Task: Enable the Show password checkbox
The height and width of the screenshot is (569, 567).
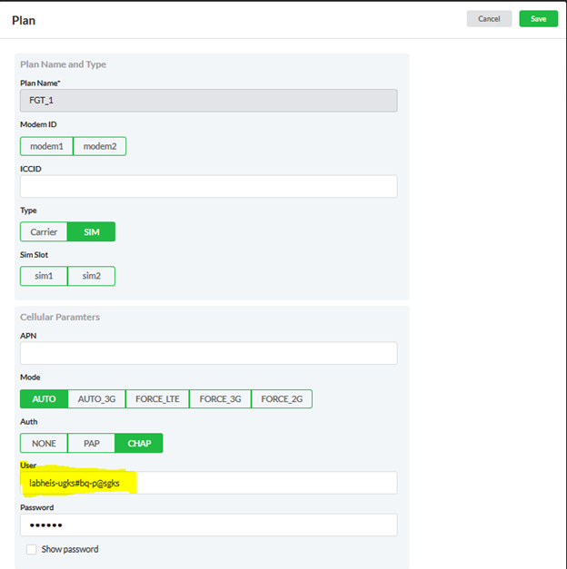Action: coord(32,549)
